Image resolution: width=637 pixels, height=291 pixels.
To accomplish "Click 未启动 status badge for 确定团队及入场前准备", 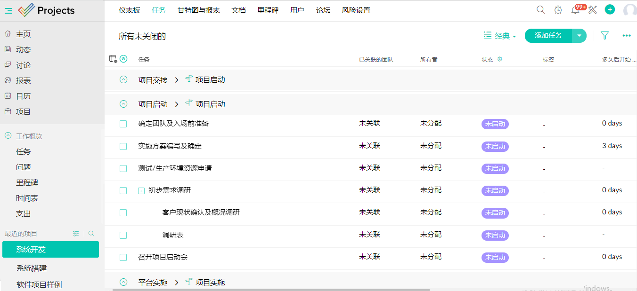I will click(x=495, y=124).
